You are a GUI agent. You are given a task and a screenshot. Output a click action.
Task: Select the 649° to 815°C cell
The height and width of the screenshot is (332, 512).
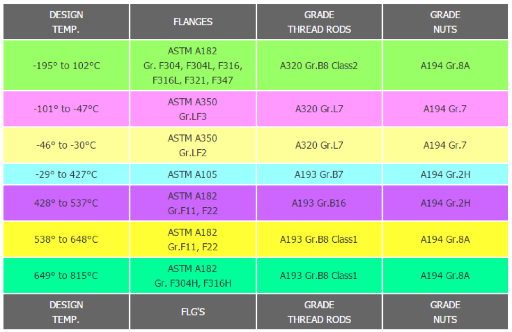(66, 276)
